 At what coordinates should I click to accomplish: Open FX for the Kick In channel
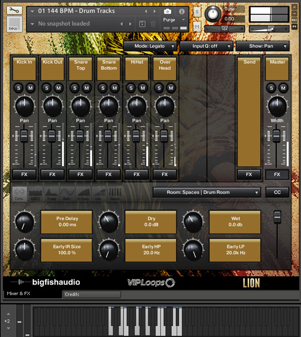coord(25,175)
